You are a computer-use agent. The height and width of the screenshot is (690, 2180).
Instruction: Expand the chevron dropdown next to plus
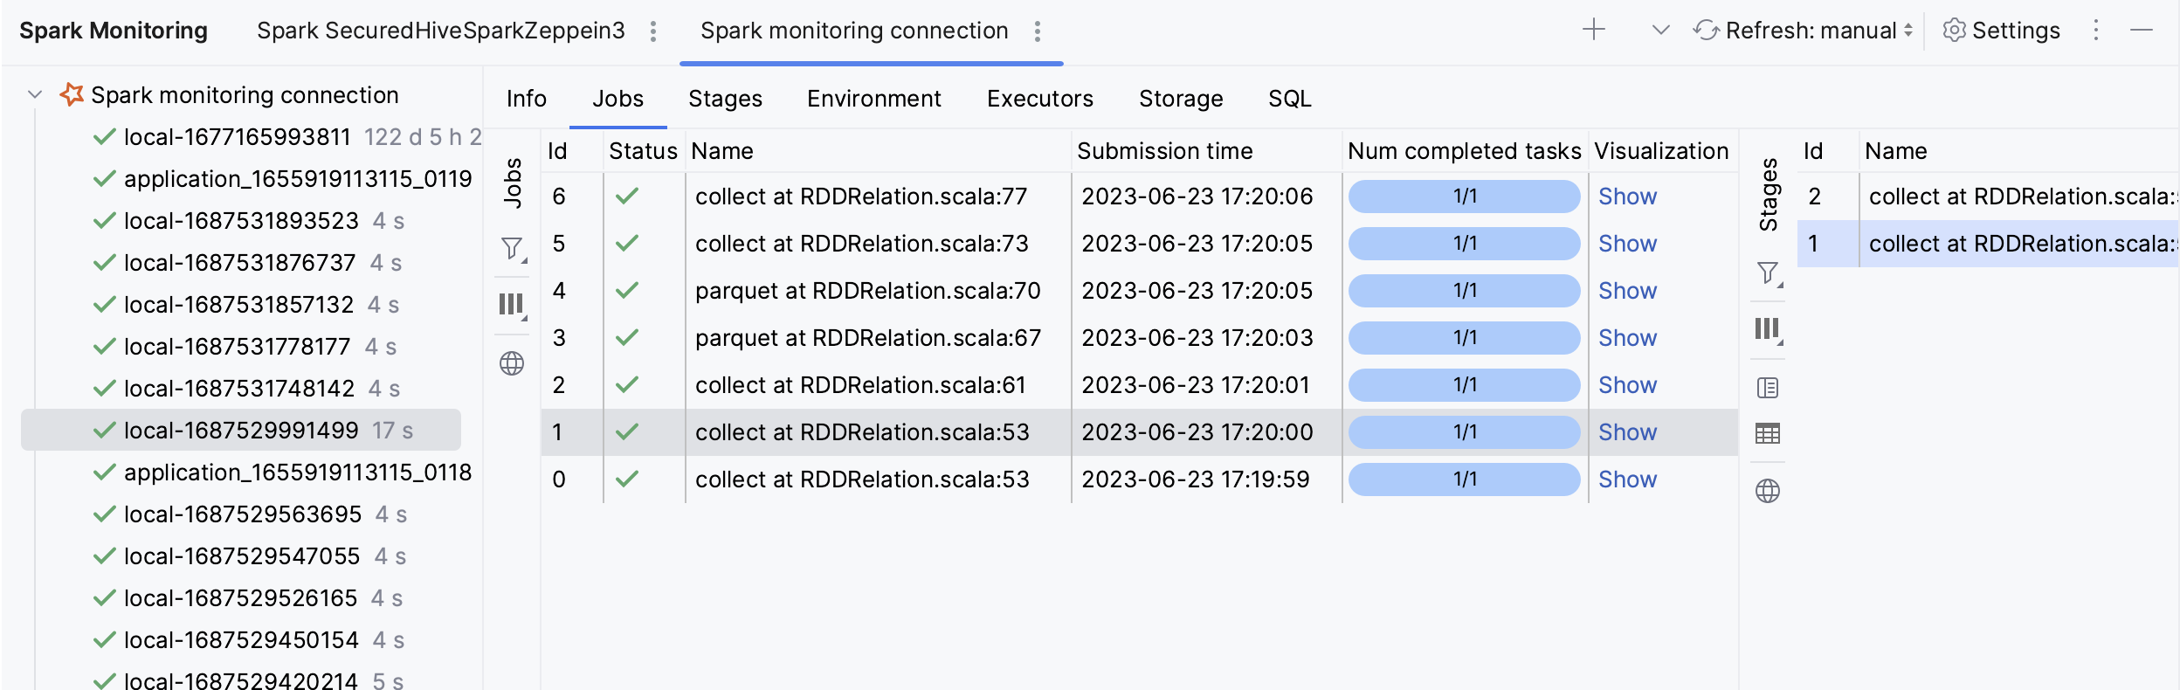click(x=1661, y=30)
